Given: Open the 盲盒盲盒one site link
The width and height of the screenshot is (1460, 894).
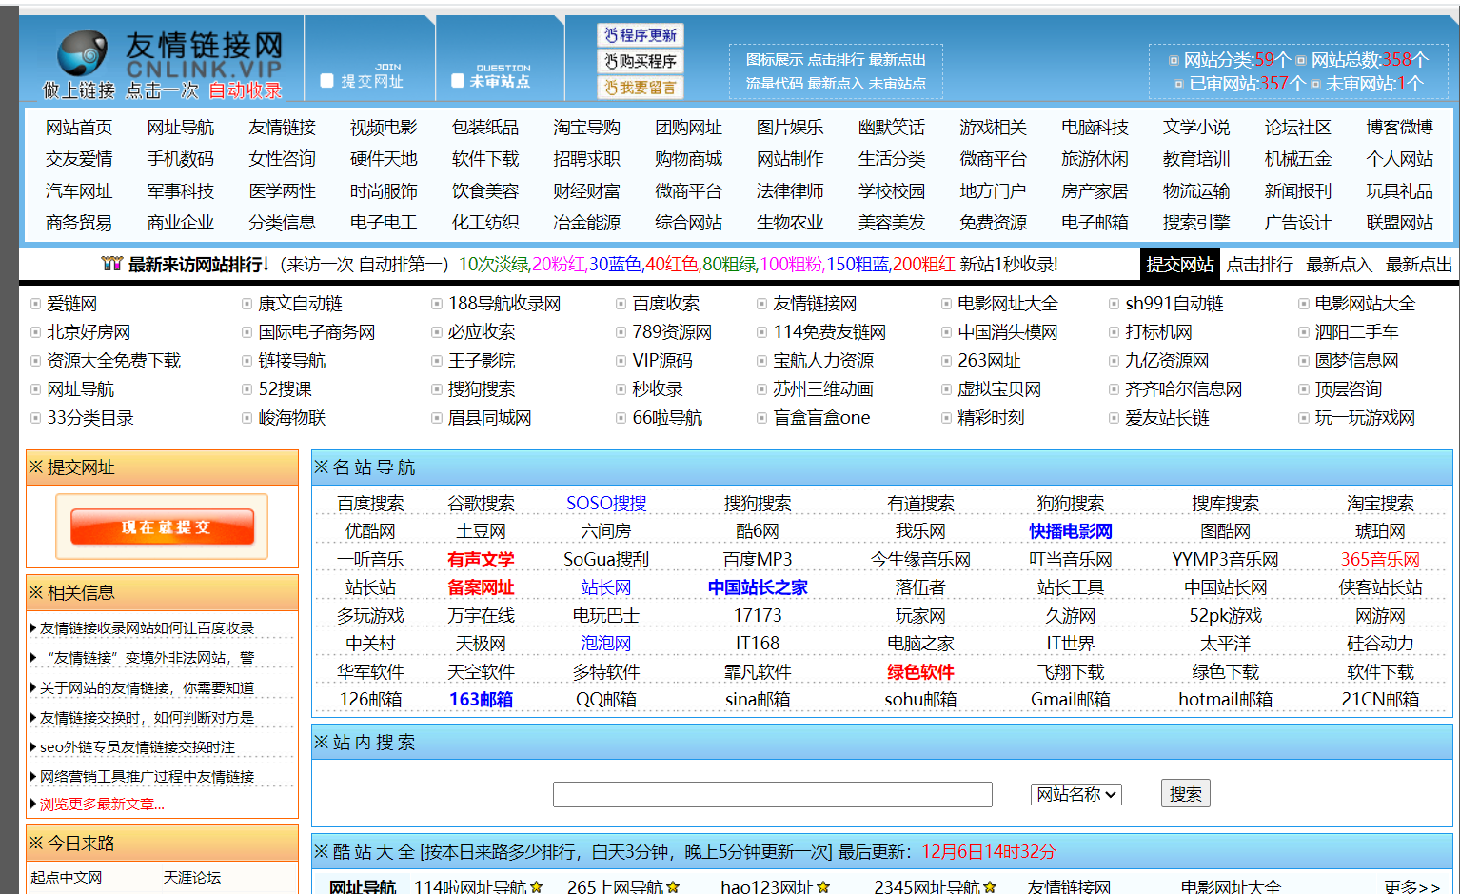Looking at the screenshot, I should (821, 418).
